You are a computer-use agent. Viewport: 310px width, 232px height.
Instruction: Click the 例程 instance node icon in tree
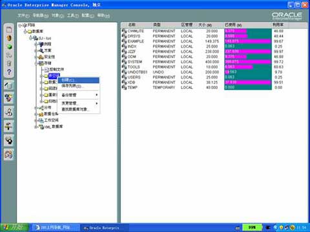click(41, 44)
